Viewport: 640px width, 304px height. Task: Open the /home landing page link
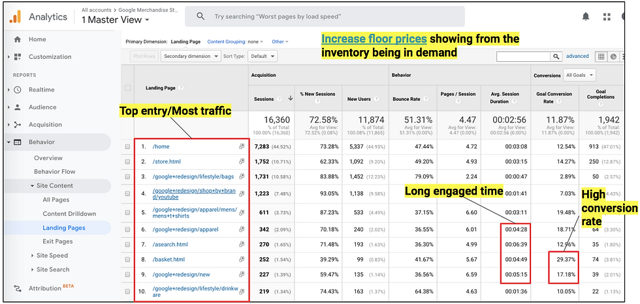(x=161, y=146)
